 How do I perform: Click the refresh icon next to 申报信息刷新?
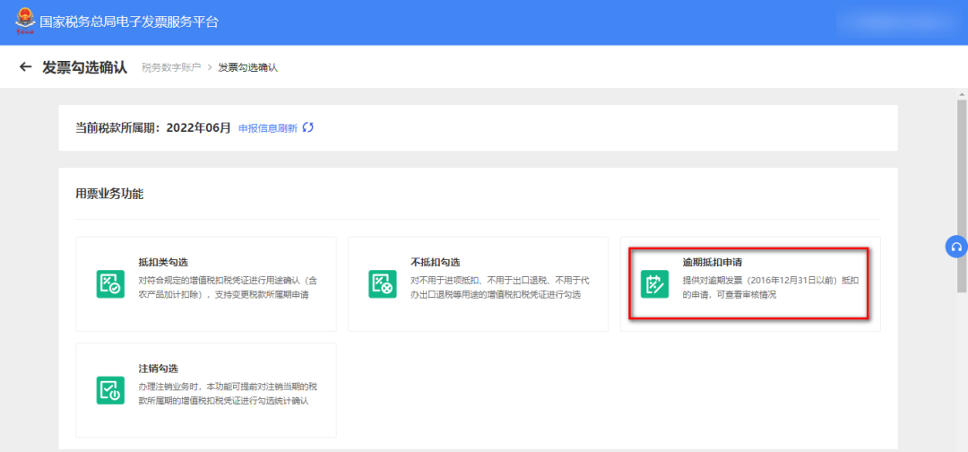point(308,127)
